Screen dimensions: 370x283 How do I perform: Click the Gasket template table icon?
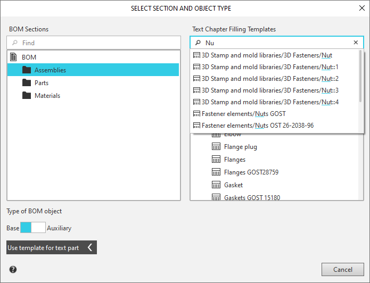click(x=216, y=185)
